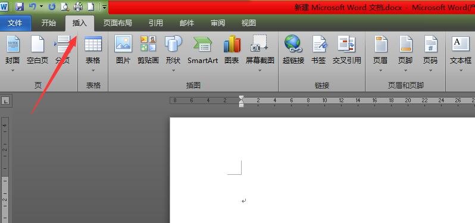Click the Undo icon in quick access toolbar

pyautogui.click(x=32, y=7)
